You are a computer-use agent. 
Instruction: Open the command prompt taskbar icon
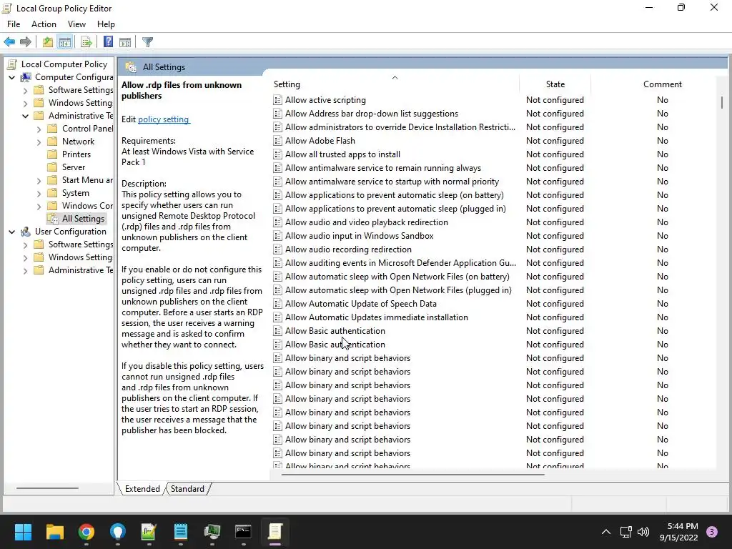point(243,532)
